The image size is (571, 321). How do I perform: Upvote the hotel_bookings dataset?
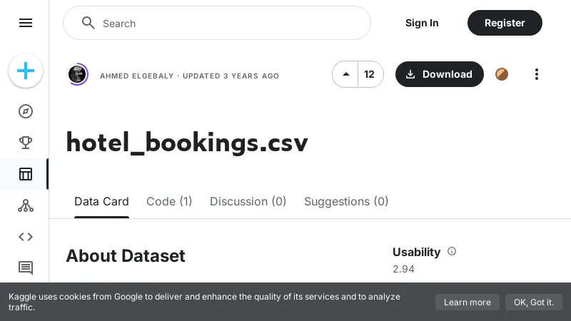pyautogui.click(x=346, y=74)
